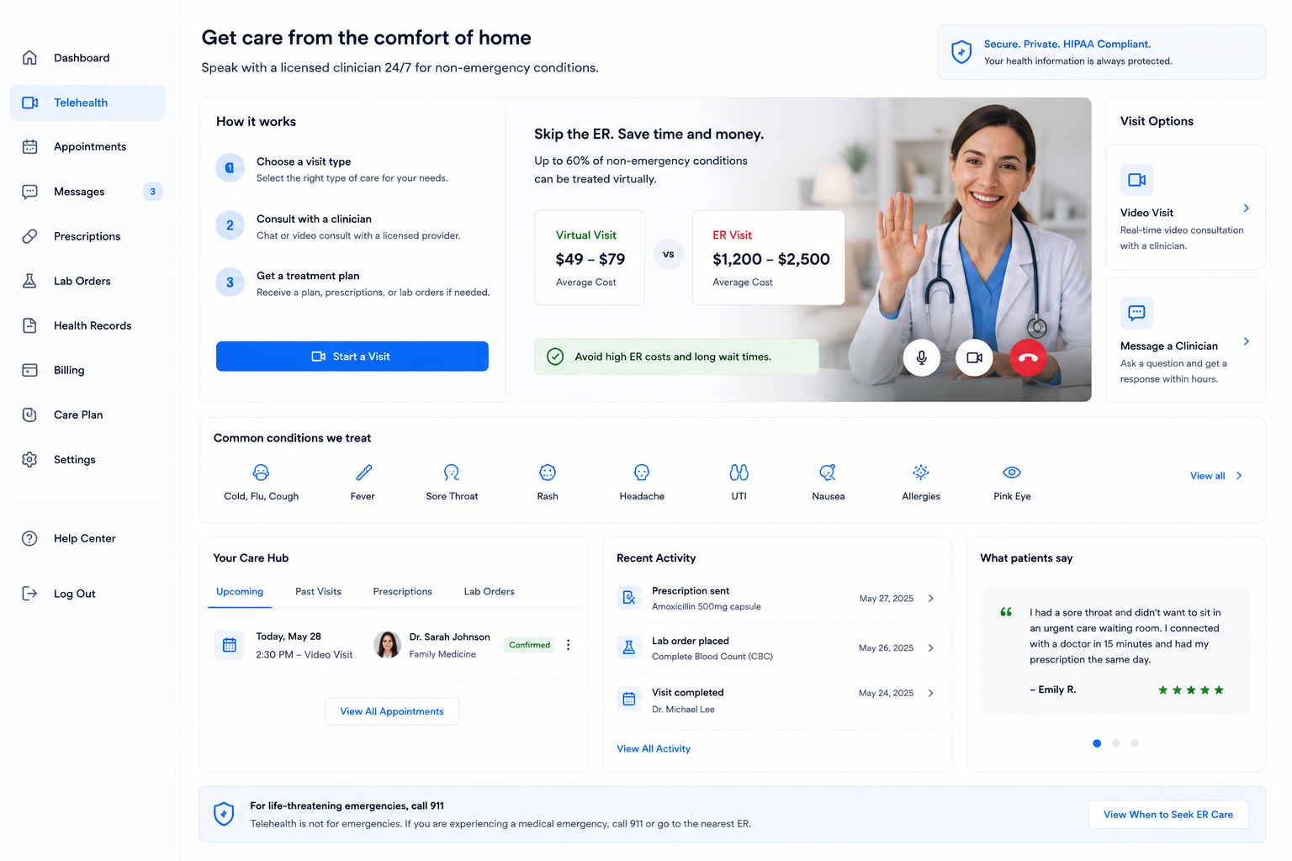
Task: Show the second testimonial slide dot
Action: click(1116, 743)
